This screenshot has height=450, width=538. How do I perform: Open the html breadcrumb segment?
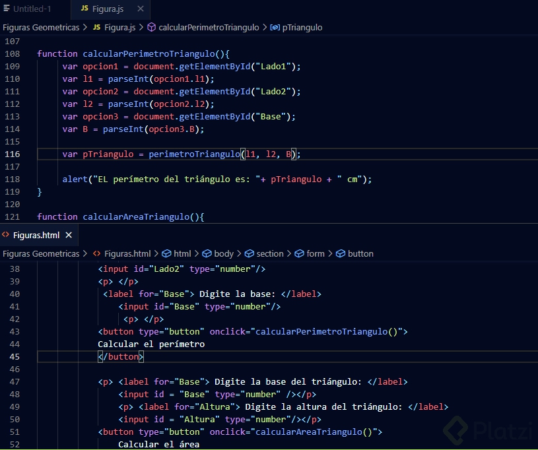[x=182, y=254]
